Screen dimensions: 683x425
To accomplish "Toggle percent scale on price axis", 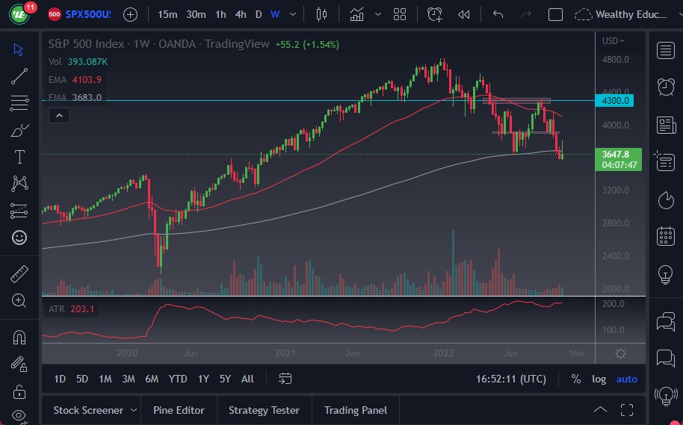I will (576, 379).
